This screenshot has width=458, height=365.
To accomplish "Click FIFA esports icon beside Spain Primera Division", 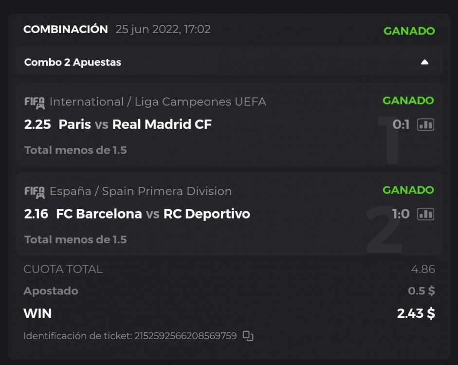I will (34, 191).
